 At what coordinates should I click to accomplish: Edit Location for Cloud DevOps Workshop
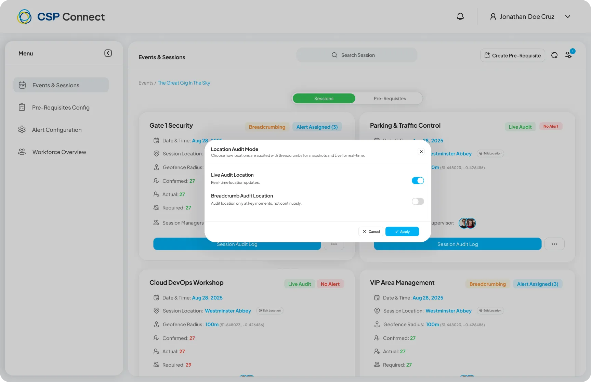point(270,310)
